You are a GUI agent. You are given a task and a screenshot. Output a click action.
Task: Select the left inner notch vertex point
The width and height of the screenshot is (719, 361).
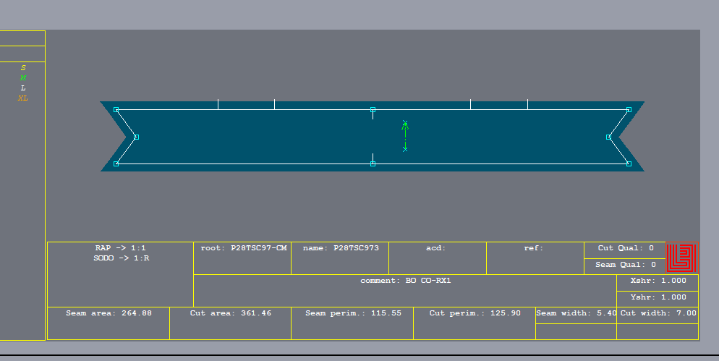tap(136, 137)
